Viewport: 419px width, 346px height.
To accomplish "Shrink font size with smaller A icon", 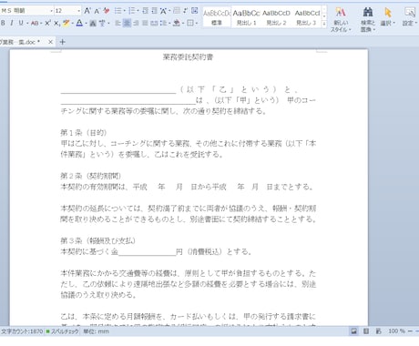I will tap(97, 11).
